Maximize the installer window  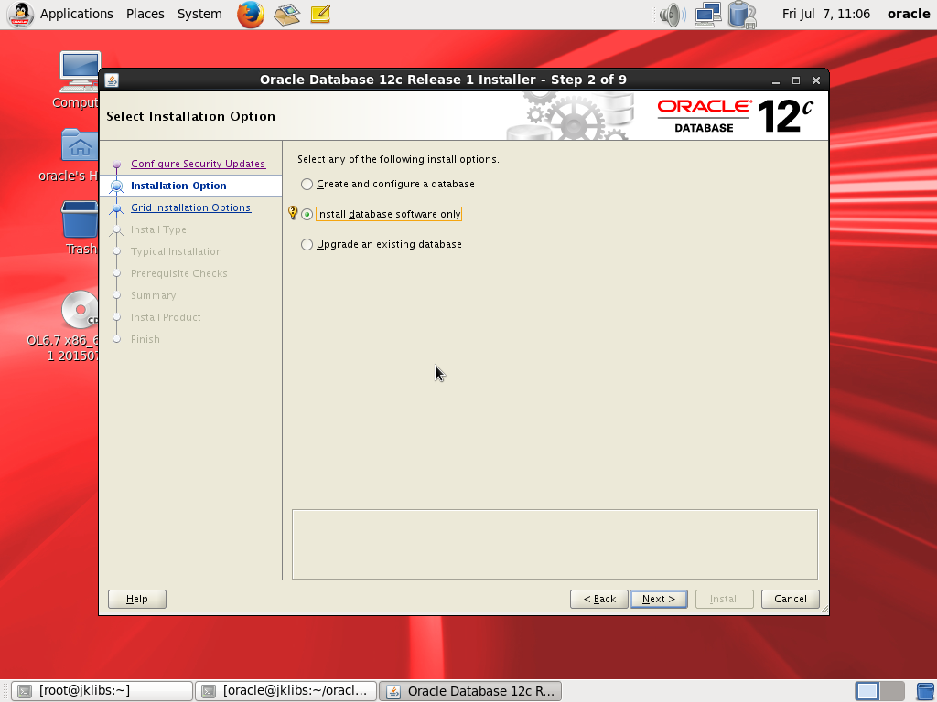pos(796,80)
